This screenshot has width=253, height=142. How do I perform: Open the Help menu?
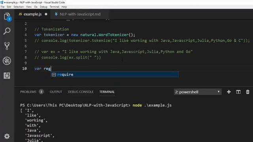click(64, 7)
